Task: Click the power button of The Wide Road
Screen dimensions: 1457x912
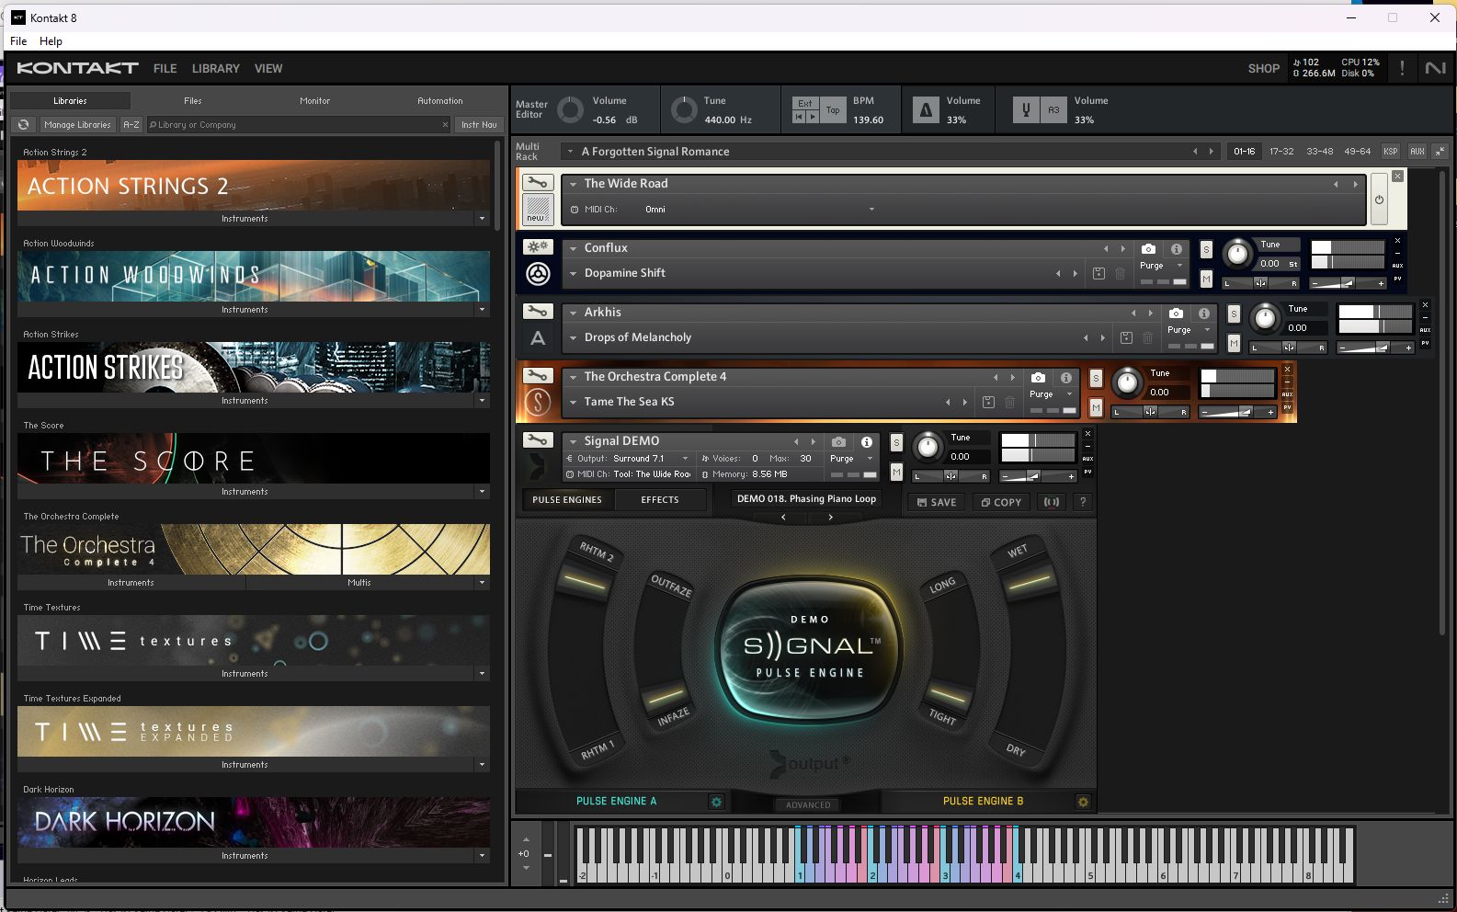Action: [x=1379, y=199]
